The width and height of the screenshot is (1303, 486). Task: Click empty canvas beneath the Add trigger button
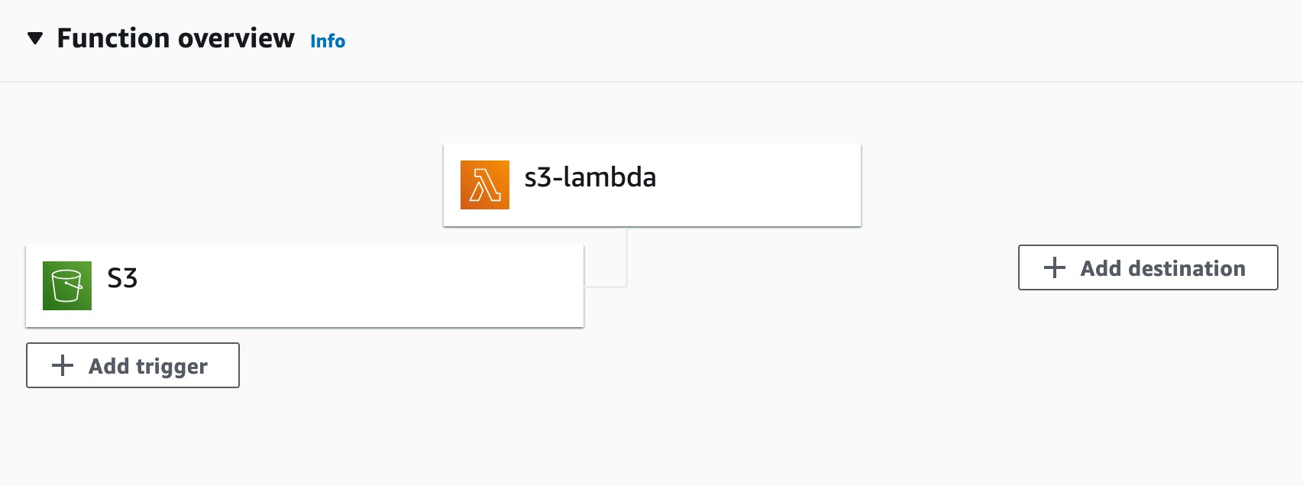coord(133,436)
